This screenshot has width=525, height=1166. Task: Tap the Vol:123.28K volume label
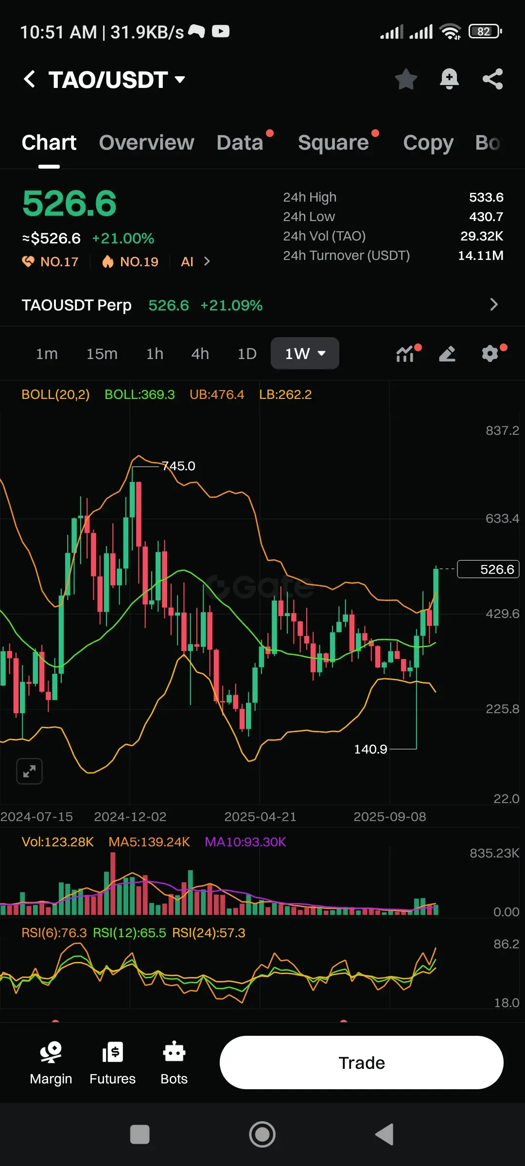tap(57, 842)
